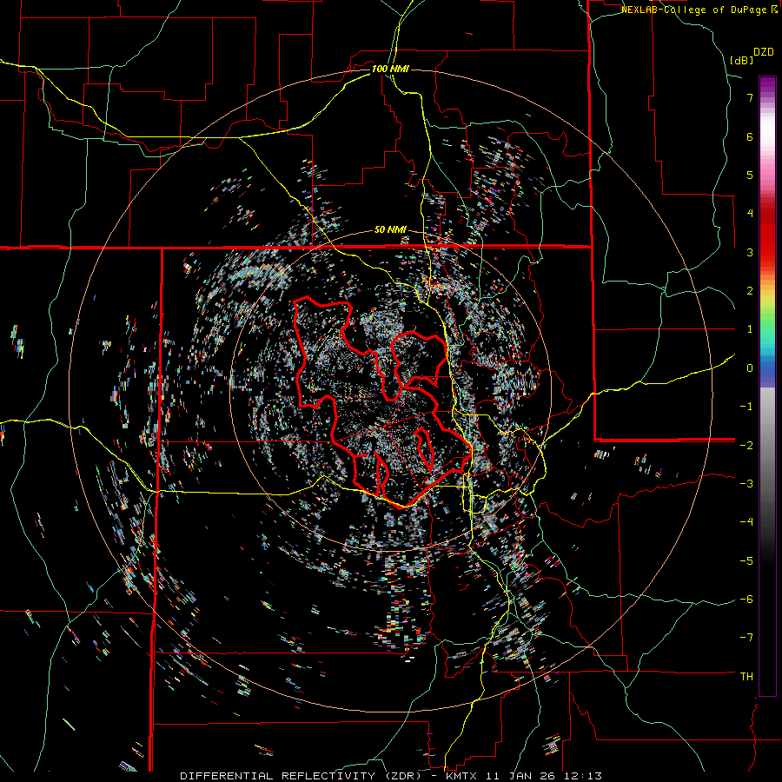
Task: Click the -4 scale label
Action: pyautogui.click(x=746, y=522)
